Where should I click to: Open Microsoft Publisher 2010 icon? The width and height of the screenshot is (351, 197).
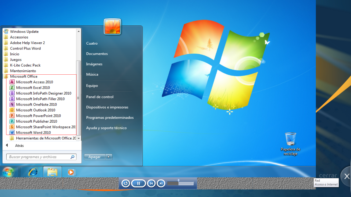12,122
